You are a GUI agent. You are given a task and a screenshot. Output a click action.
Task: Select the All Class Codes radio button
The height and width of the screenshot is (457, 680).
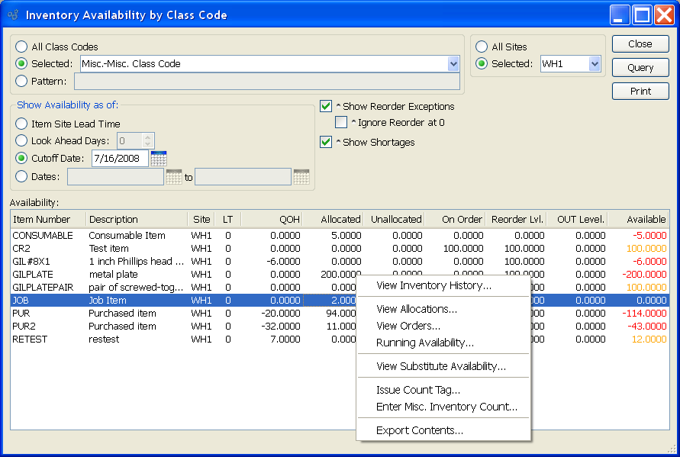(x=21, y=47)
